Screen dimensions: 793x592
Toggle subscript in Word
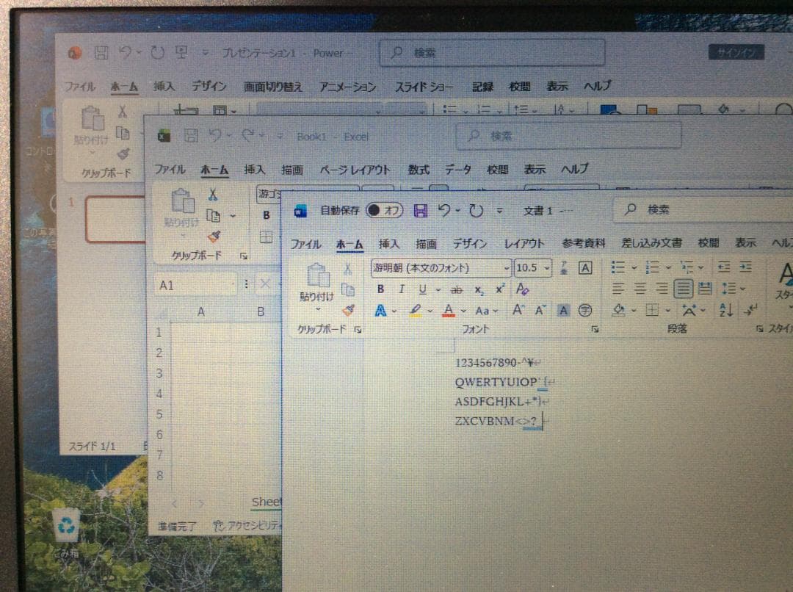tap(479, 289)
